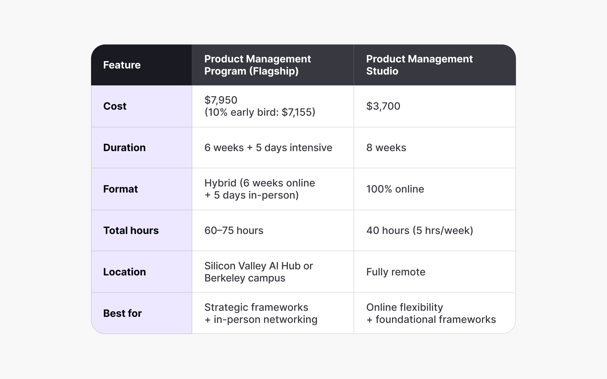Click the $7,950 flagship cost cell

[260, 106]
